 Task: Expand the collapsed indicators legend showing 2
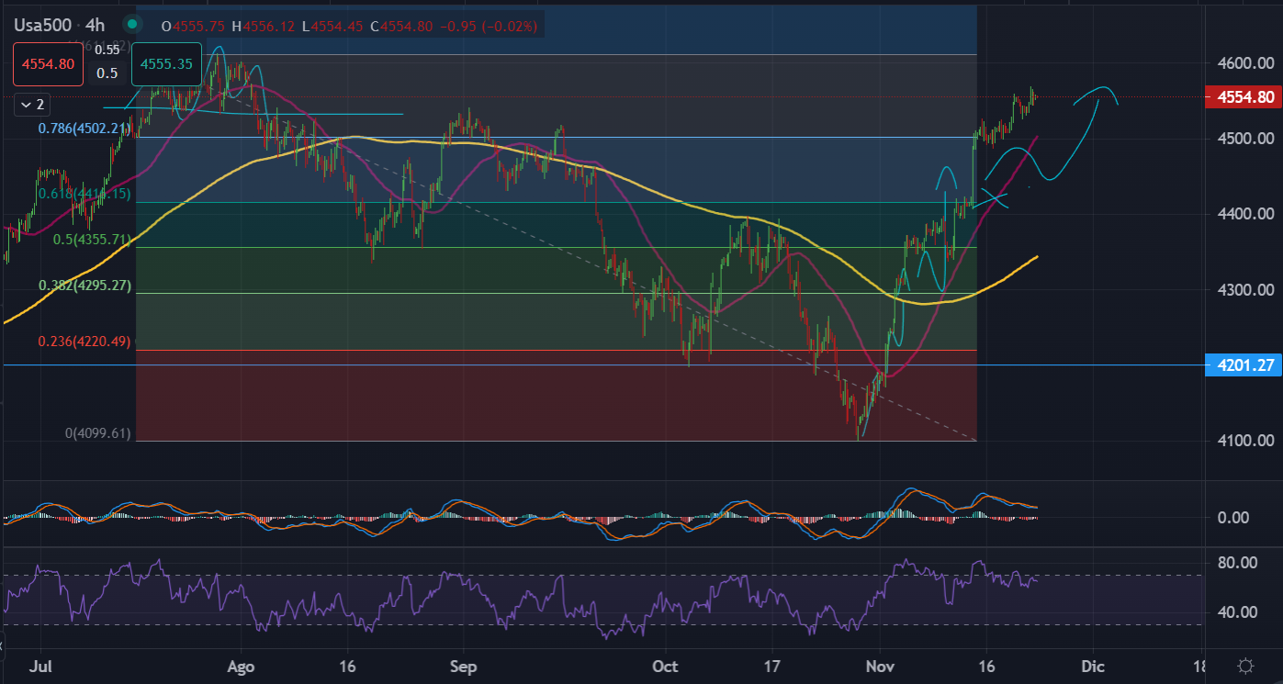(32, 106)
